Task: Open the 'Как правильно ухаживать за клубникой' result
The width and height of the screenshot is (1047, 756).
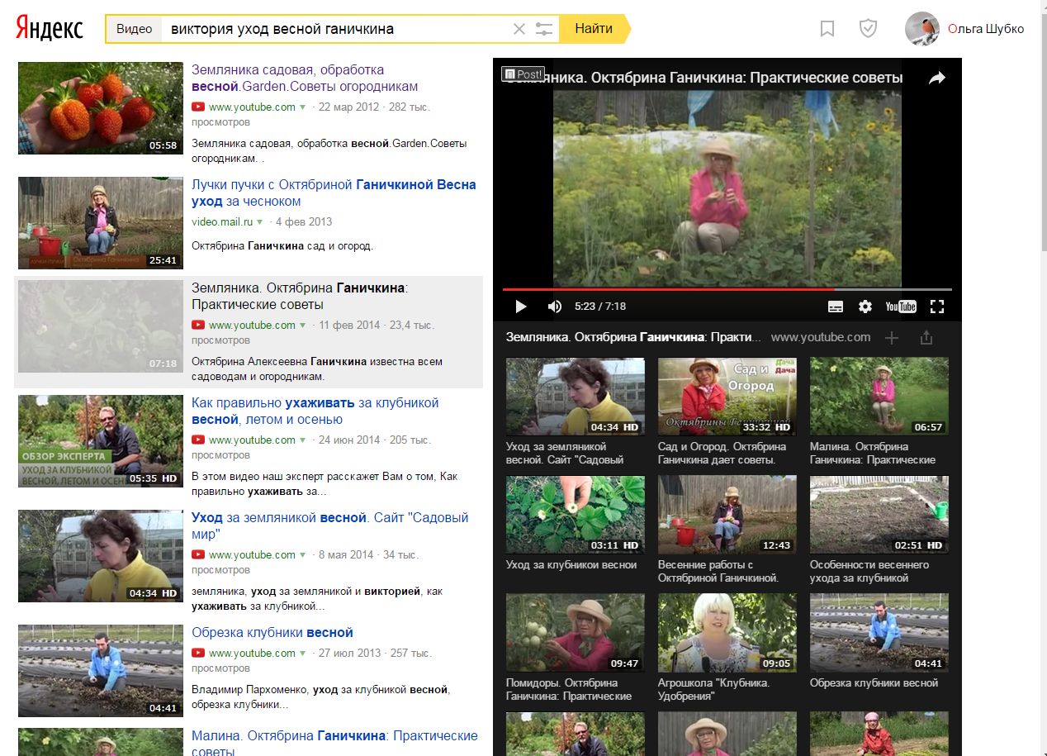Action: [315, 411]
